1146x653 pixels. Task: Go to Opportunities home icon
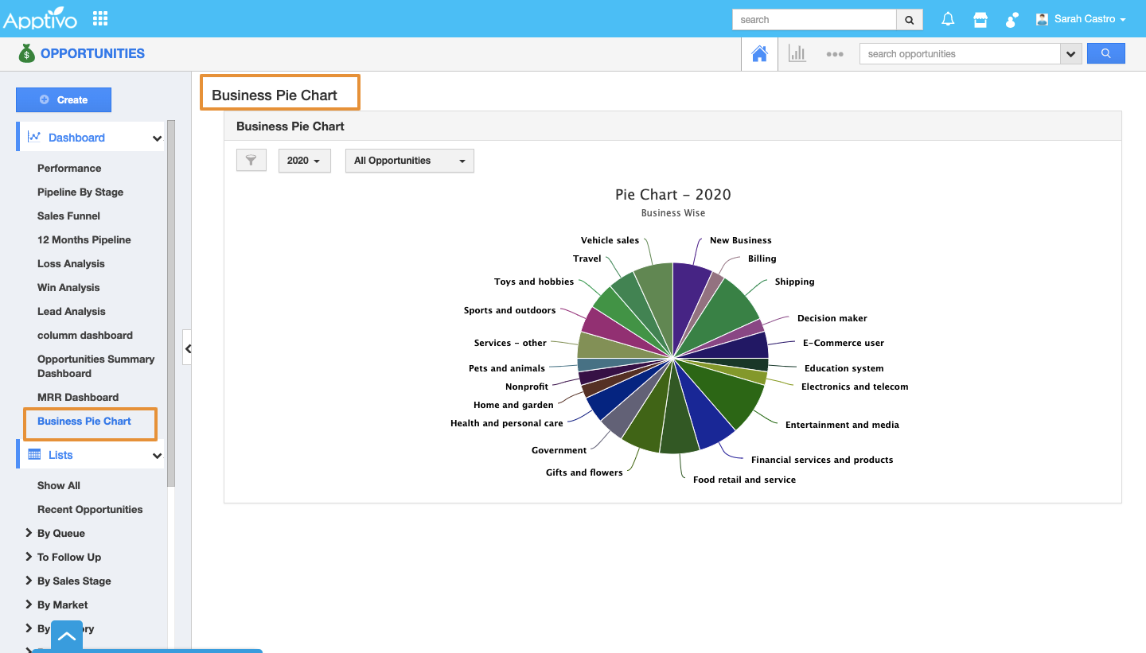759,54
